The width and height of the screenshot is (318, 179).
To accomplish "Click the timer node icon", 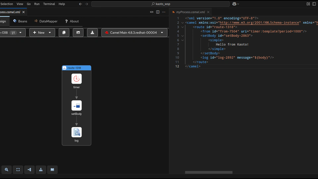I will pyautogui.click(x=77, y=79).
